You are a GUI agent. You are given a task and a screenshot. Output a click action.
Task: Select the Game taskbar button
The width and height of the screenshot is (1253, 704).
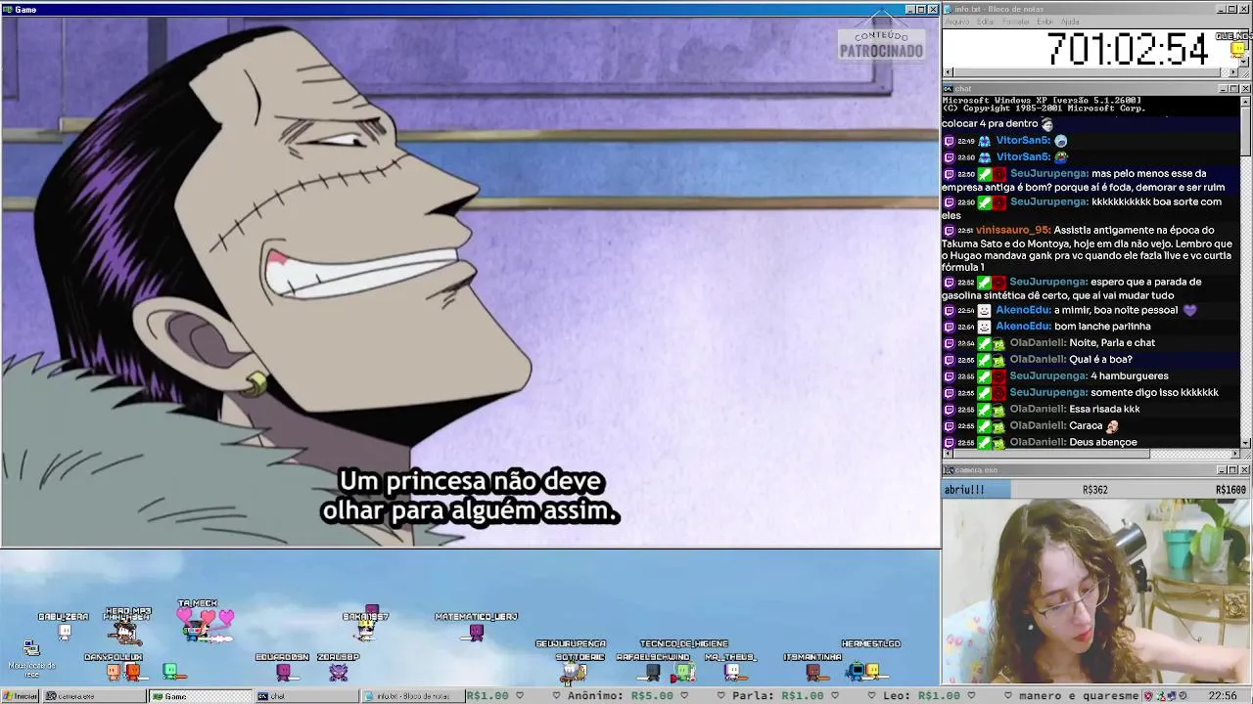click(x=200, y=696)
